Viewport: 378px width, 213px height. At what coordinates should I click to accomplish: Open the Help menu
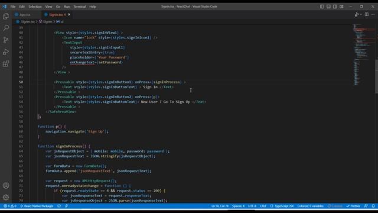click(93, 7)
